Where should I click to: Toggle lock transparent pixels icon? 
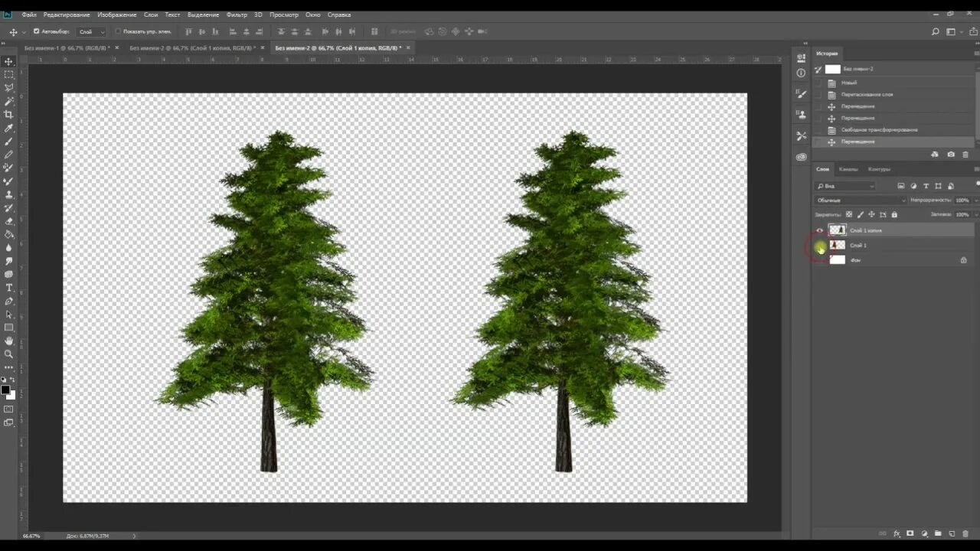(848, 215)
